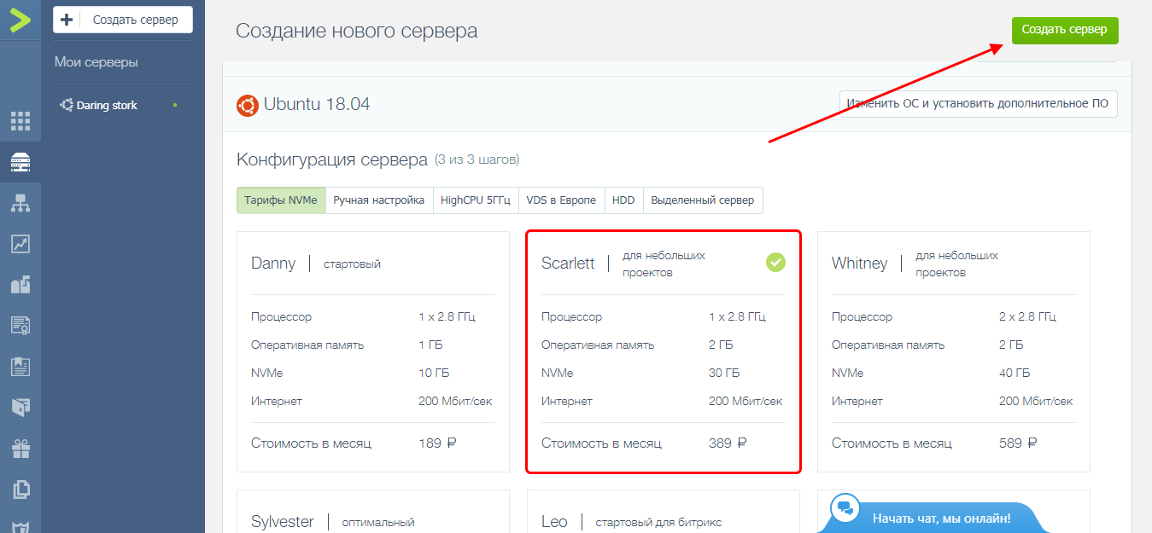Select the Danny starter tariff card
The image size is (1152, 533).
pos(372,351)
